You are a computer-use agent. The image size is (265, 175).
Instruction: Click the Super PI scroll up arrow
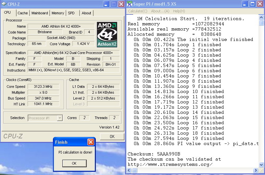(x=261, y=17)
